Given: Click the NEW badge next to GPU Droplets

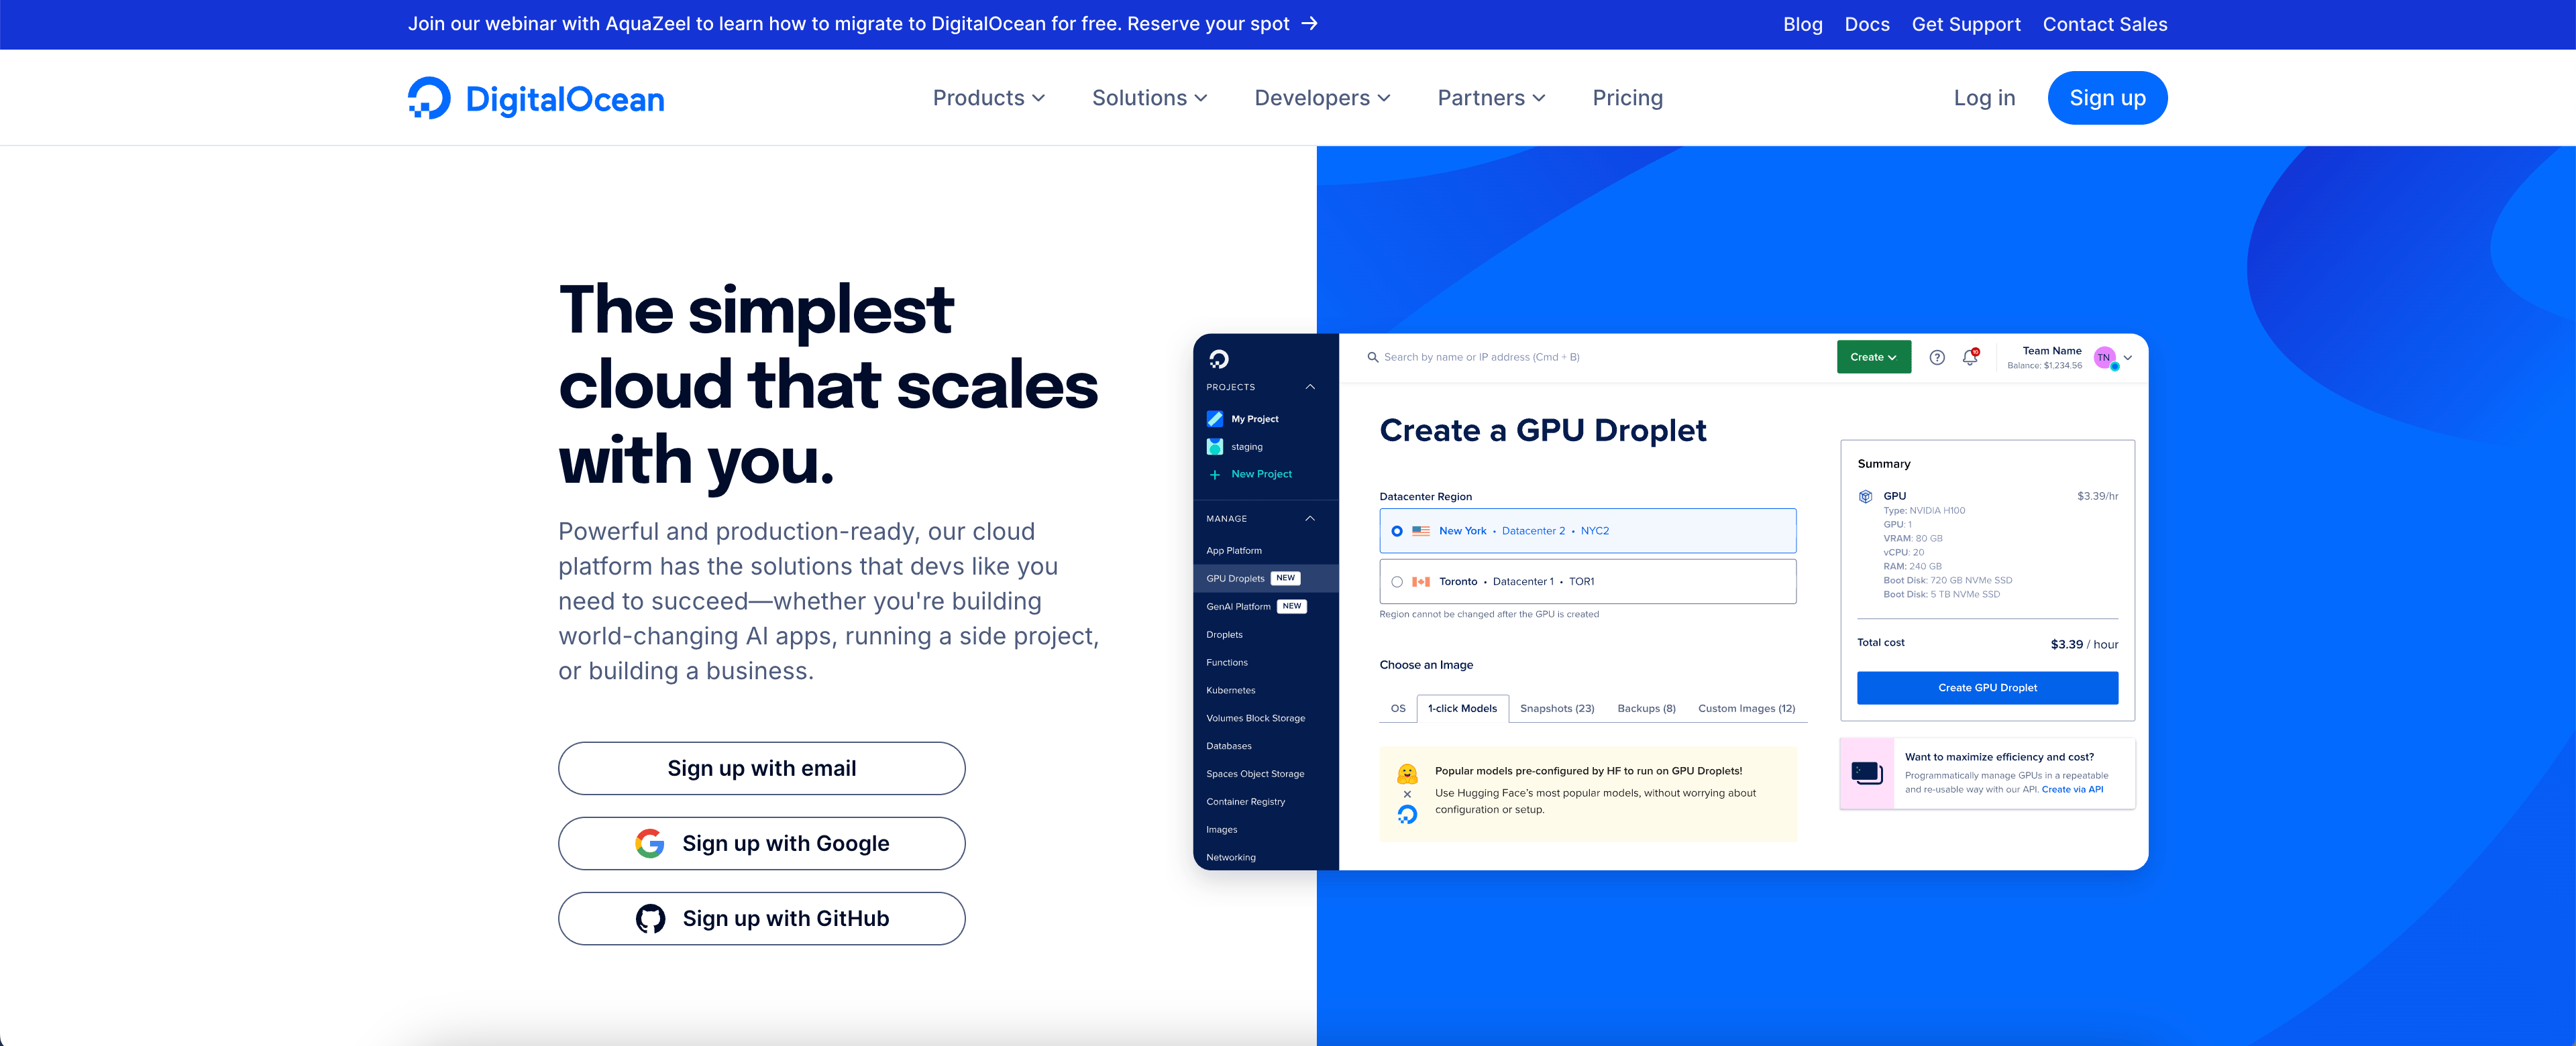Looking at the screenshot, I should pos(1286,578).
